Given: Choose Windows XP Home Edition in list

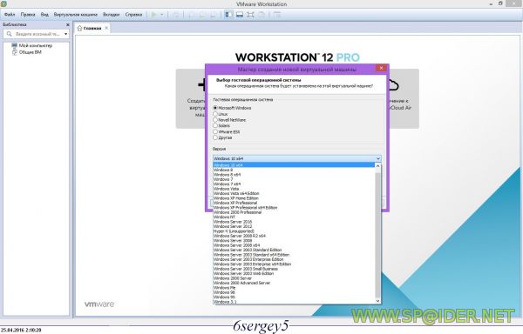Looking at the screenshot, I should (294, 198).
